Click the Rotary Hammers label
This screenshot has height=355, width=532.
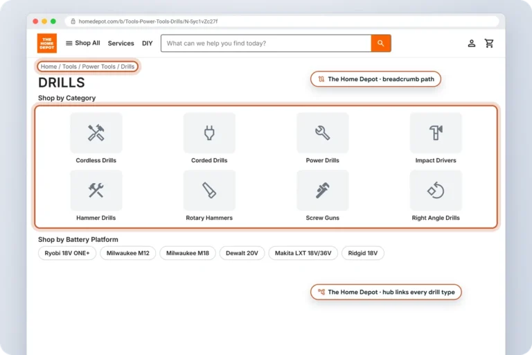209,218
